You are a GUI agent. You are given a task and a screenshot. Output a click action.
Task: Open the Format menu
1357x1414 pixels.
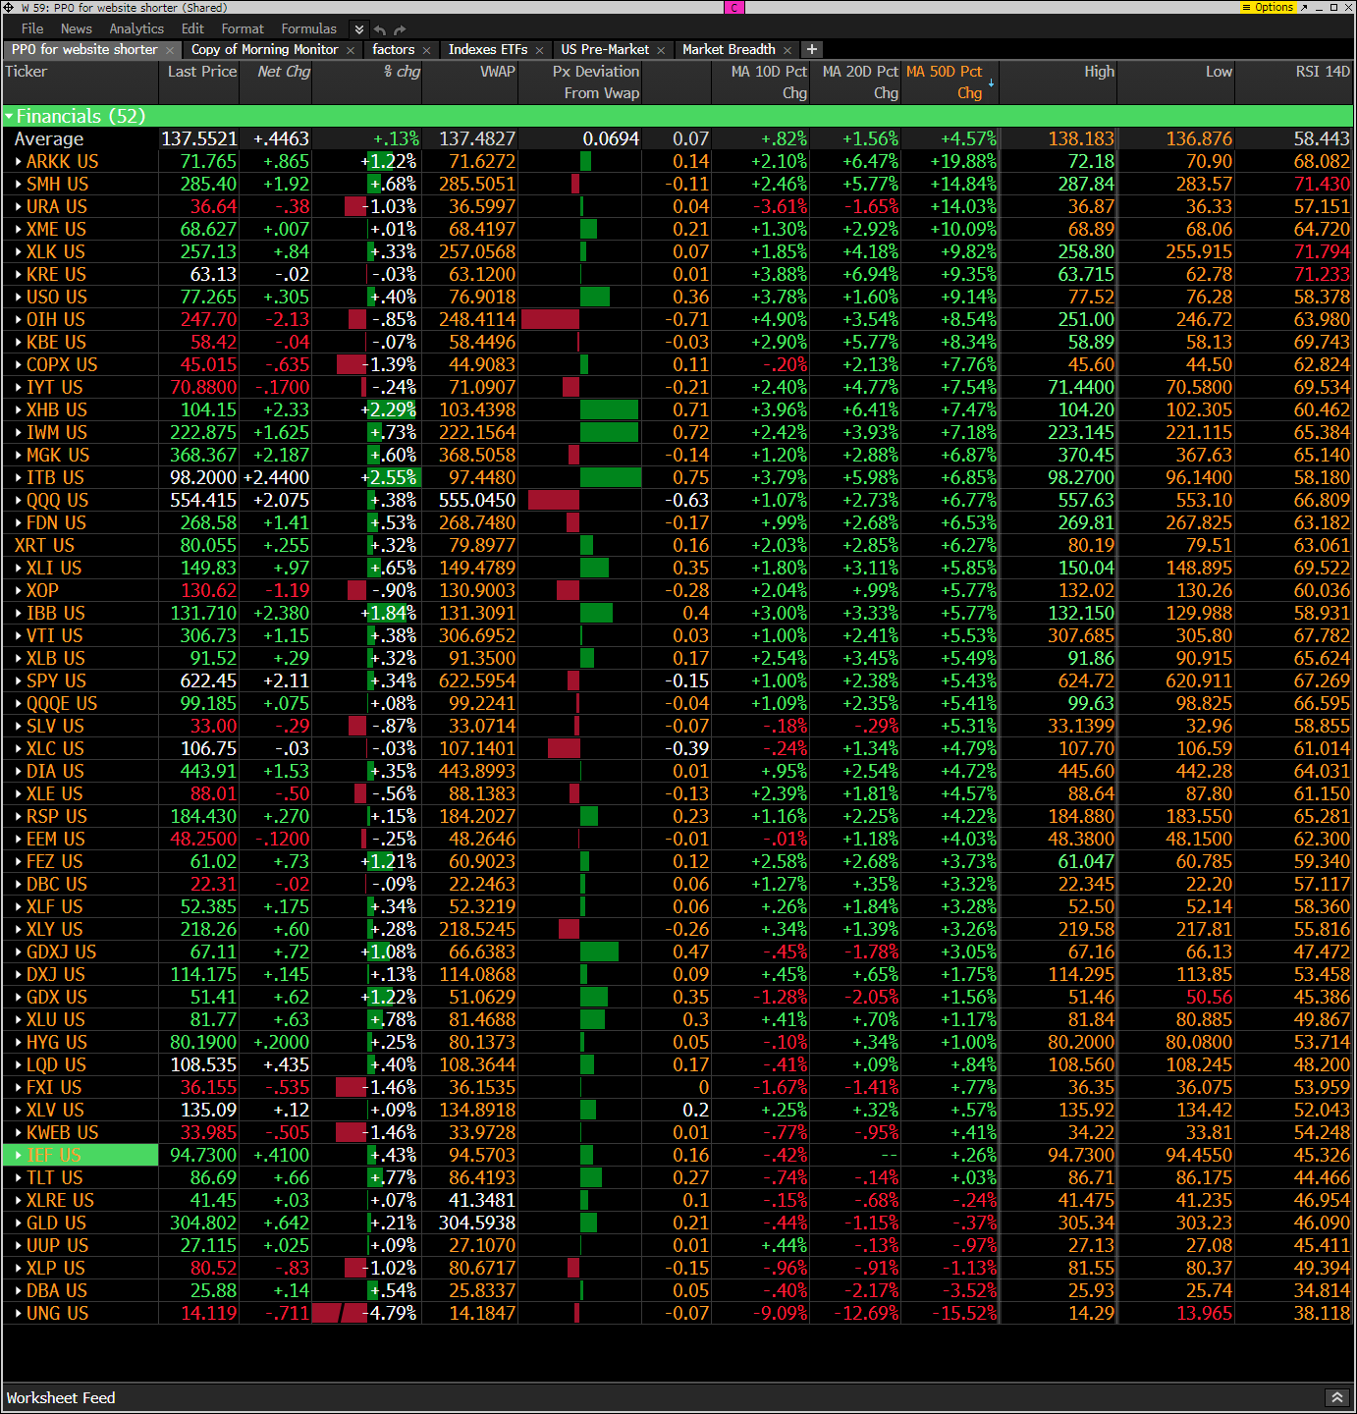tap(243, 28)
